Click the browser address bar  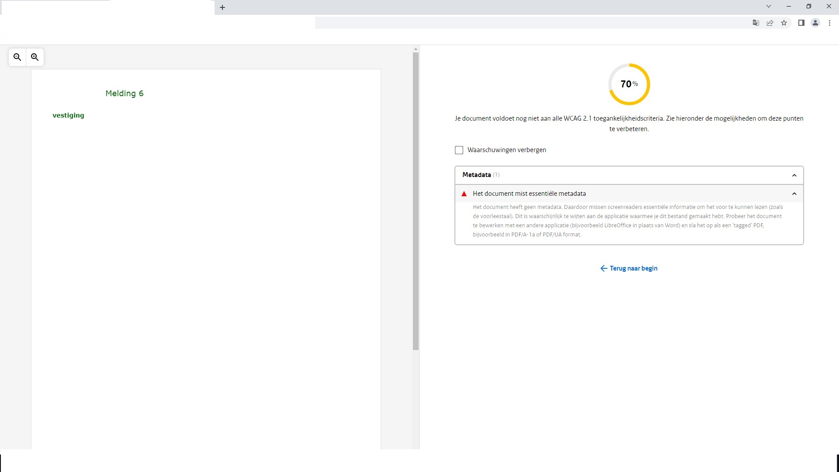click(524, 23)
